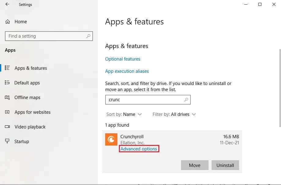The width and height of the screenshot is (281, 185).
Task: Click the Apps & features list icon
Action: [7, 68]
